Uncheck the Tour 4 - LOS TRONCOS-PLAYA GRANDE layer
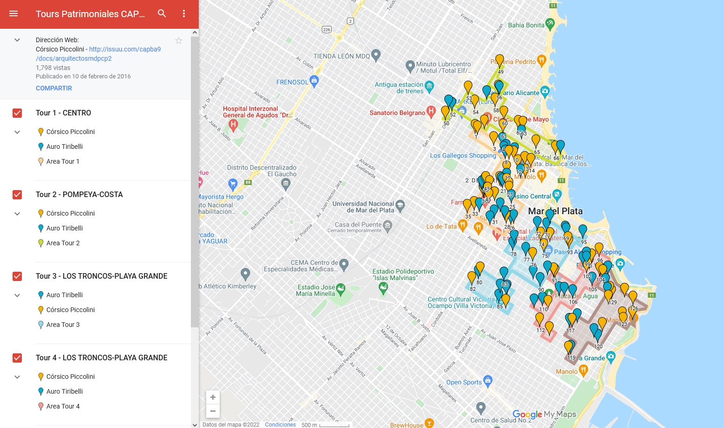 17,358
